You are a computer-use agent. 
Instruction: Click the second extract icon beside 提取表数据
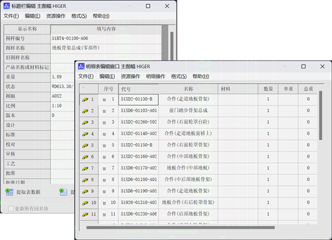(x=63, y=192)
